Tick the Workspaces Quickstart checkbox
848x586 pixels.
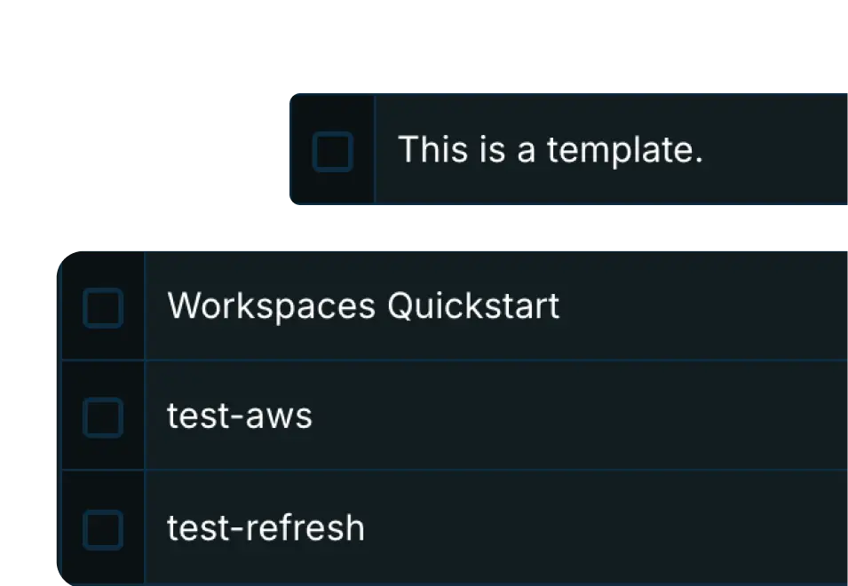103,308
